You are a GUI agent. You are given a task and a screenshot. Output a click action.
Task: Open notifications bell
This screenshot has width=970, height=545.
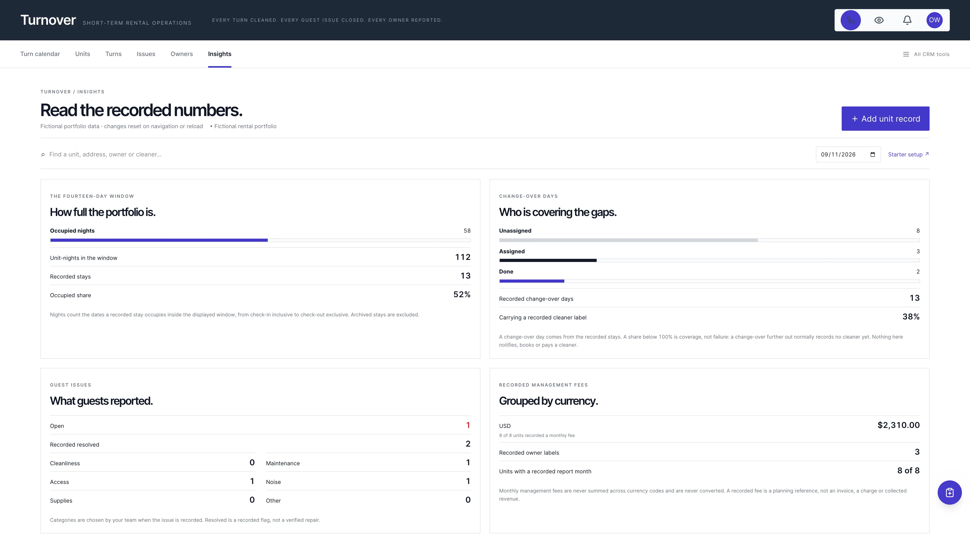pos(907,20)
